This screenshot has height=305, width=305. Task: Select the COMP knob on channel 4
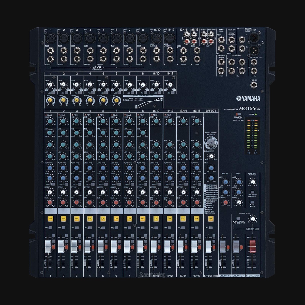(90, 101)
